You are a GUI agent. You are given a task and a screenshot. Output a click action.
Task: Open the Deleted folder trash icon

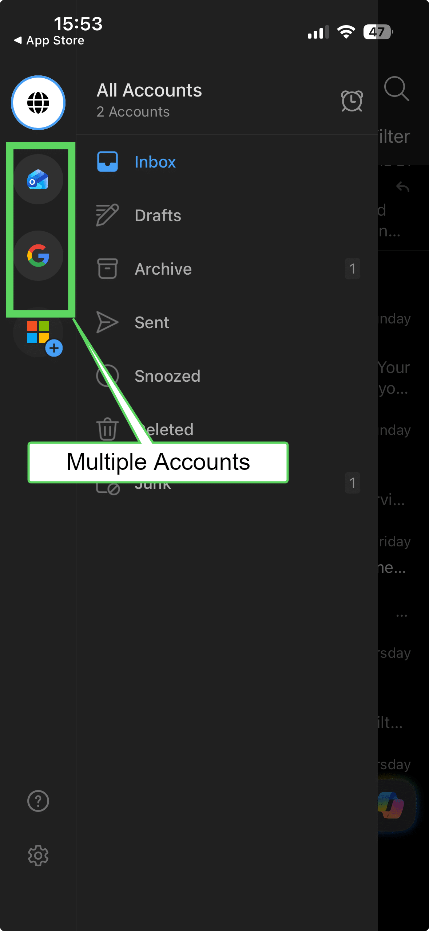pos(107,429)
